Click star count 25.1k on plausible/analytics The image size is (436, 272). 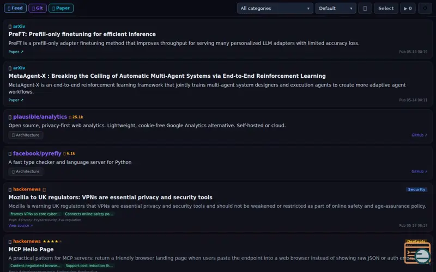(x=76, y=117)
